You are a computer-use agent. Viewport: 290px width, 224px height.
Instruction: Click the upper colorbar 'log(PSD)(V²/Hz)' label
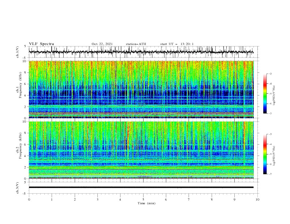[x=274, y=96]
